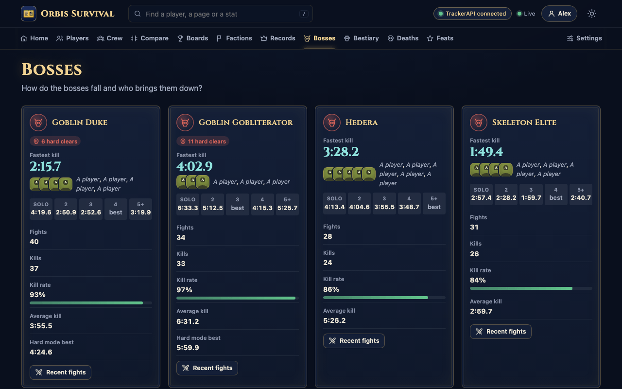Click Skeleton Elite's 84% kill rate bar
Image resolution: width=622 pixels, height=389 pixels.
[x=531, y=288]
